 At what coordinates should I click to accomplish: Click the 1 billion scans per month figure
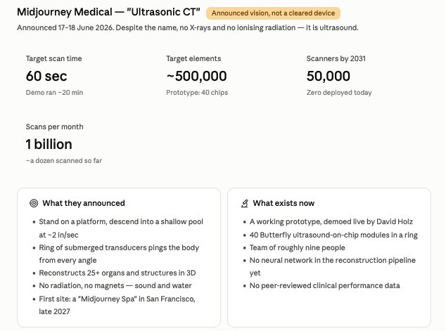click(49, 144)
